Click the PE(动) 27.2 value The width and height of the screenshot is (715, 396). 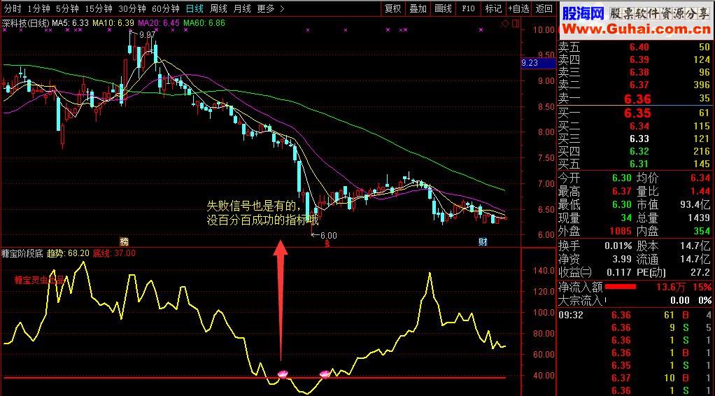(x=702, y=274)
